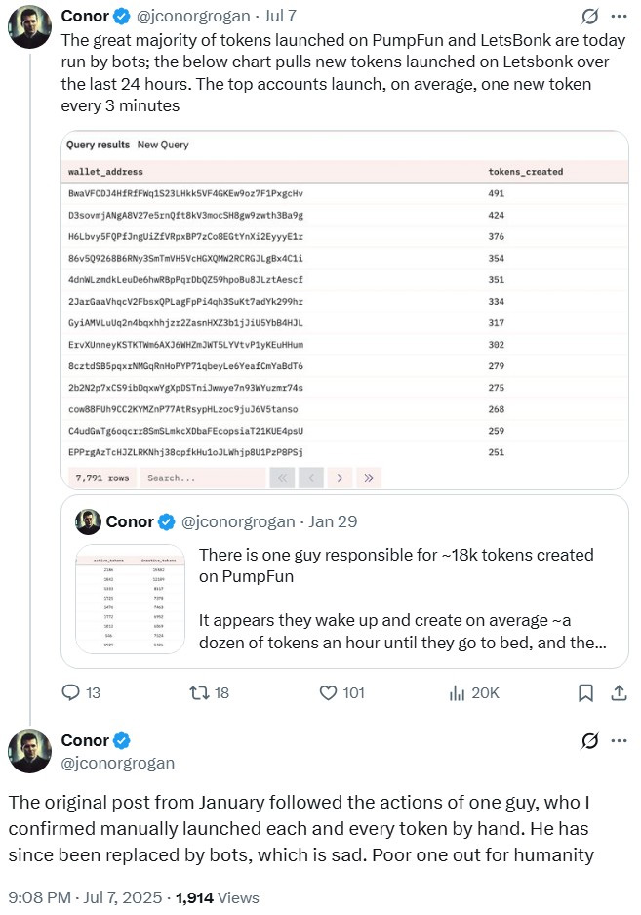Jump to the last page of query results
Screen dimensions: 641x915
(369, 478)
